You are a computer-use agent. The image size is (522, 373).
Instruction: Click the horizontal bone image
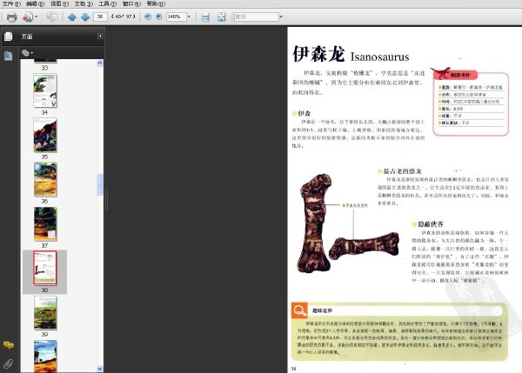364,246
